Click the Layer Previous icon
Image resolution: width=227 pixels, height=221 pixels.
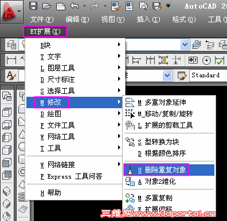click(x=210, y=45)
